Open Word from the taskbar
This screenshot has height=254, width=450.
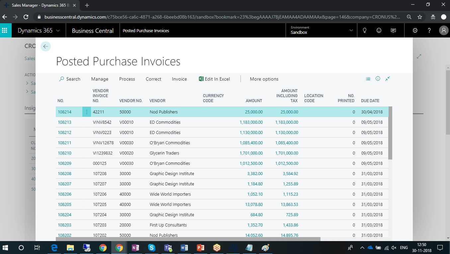tap(184, 248)
